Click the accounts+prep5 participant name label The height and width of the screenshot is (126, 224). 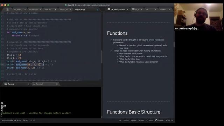tap(187, 28)
